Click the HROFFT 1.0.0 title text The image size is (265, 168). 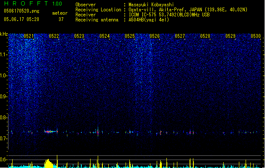pyautogui.click(x=33, y=3)
